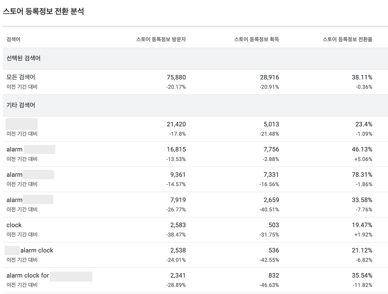Sort by 스토어 등록정보 방문자 column header
The width and height of the screenshot is (388, 294).
[161, 39]
